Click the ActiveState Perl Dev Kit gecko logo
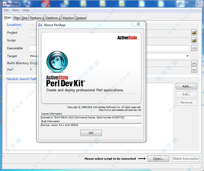 57,62
